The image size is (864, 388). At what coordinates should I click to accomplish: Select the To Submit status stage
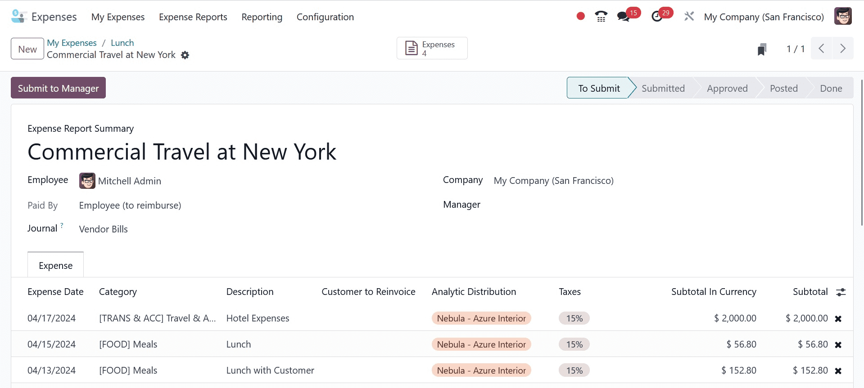coord(599,88)
